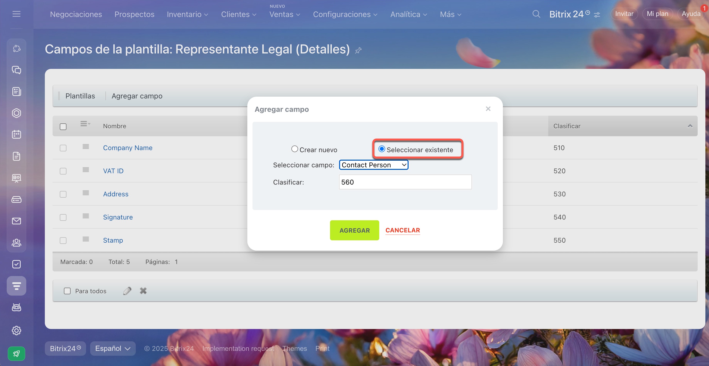
Task: Check the Signature row checkbox
Action: (63, 217)
